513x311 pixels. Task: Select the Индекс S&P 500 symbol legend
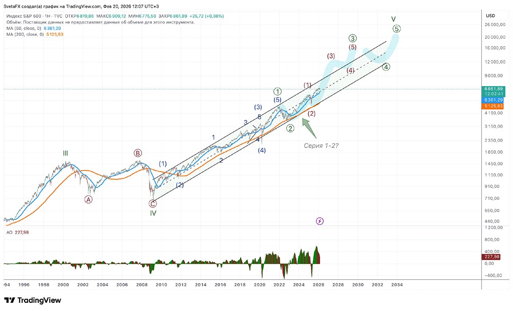click(34, 16)
